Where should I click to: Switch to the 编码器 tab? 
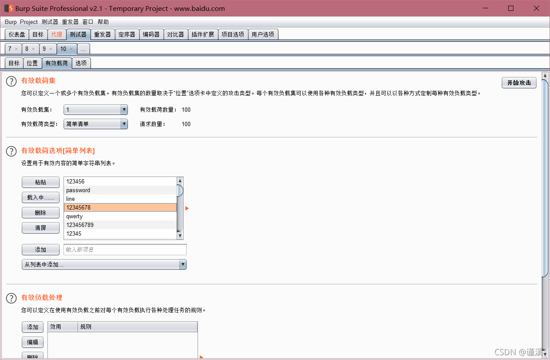pos(151,34)
